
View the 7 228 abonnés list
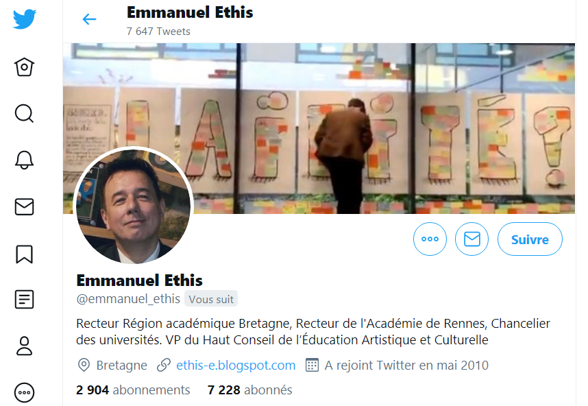click(x=249, y=390)
